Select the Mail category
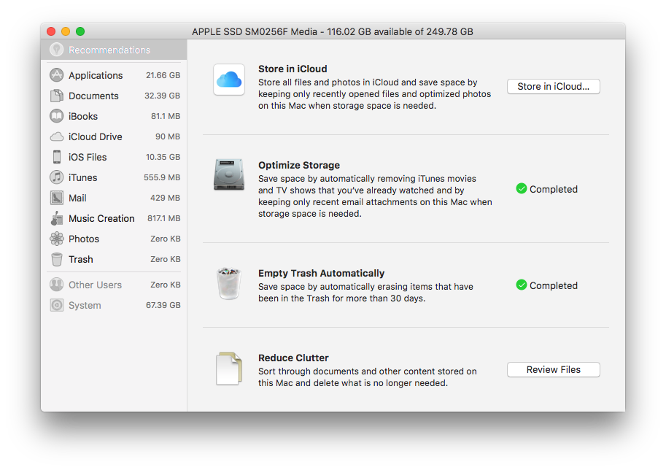 (x=77, y=198)
